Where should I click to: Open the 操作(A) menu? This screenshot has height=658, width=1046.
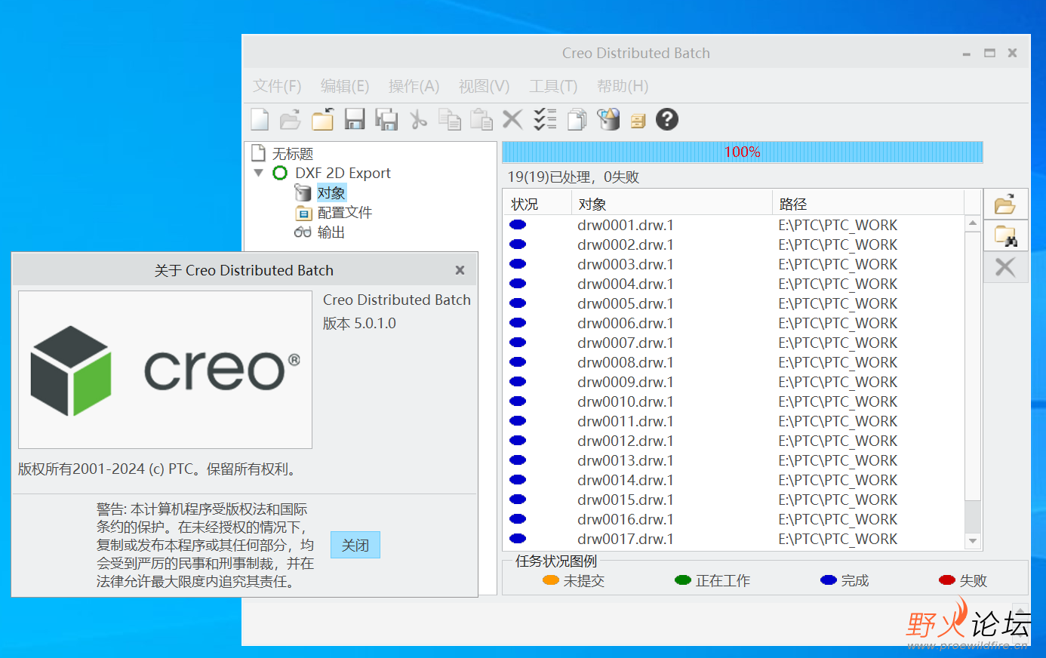[x=414, y=86]
